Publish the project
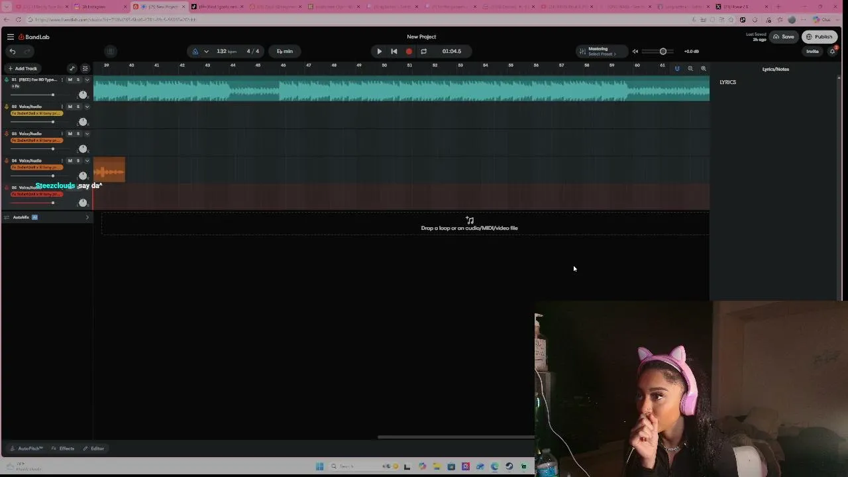The width and height of the screenshot is (848, 477). pos(820,37)
